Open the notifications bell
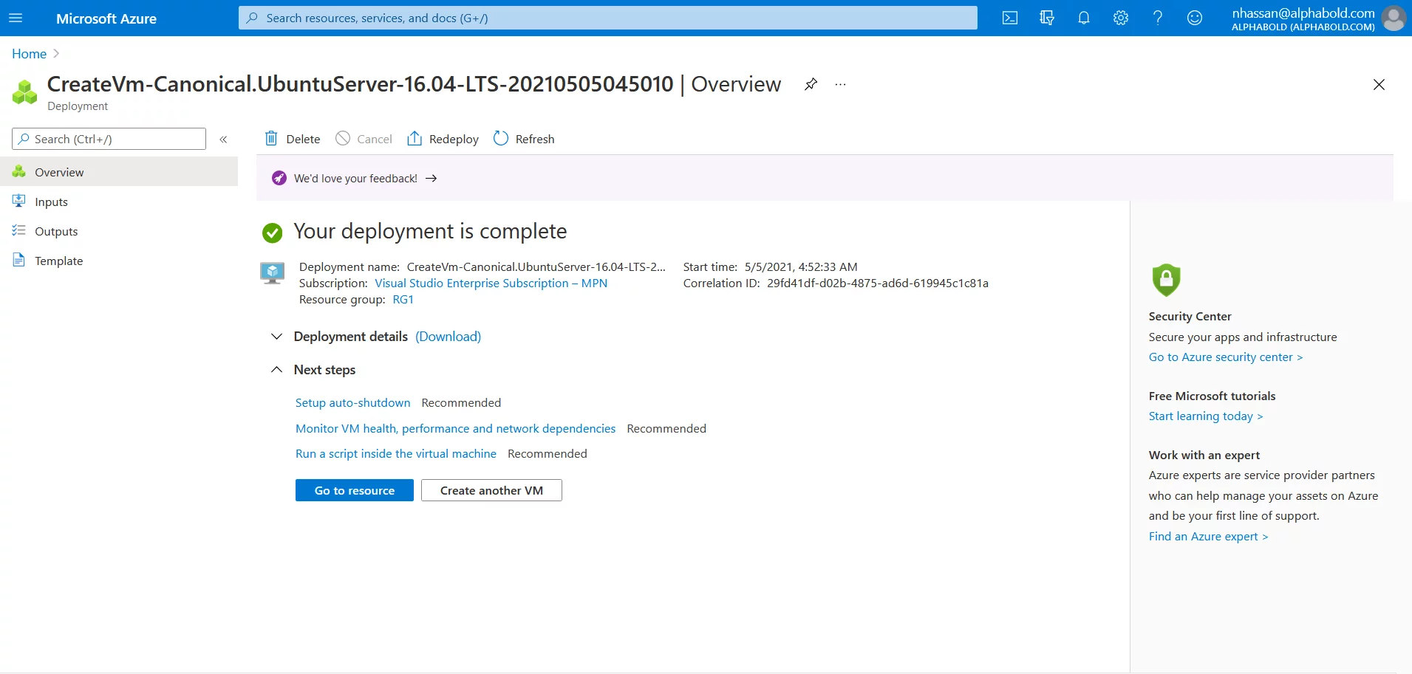The height and width of the screenshot is (674, 1412). tap(1083, 18)
